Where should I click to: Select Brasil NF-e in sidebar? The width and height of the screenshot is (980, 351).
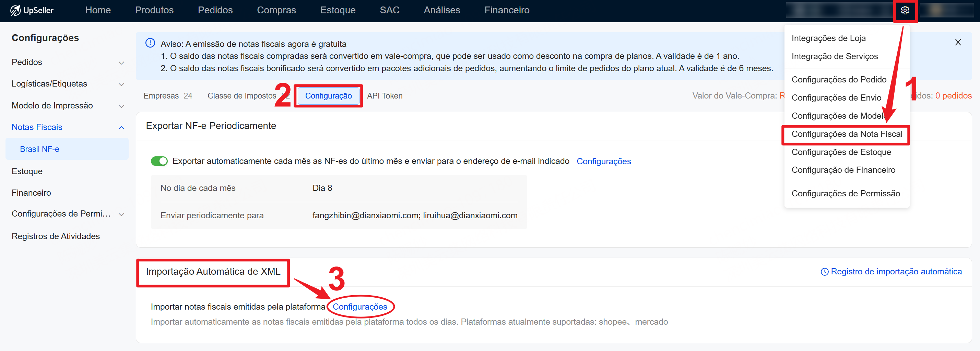pyautogui.click(x=39, y=149)
